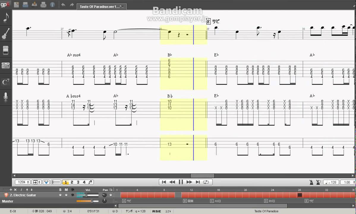Select the Taste Of Paradise tab

pos(100,7)
